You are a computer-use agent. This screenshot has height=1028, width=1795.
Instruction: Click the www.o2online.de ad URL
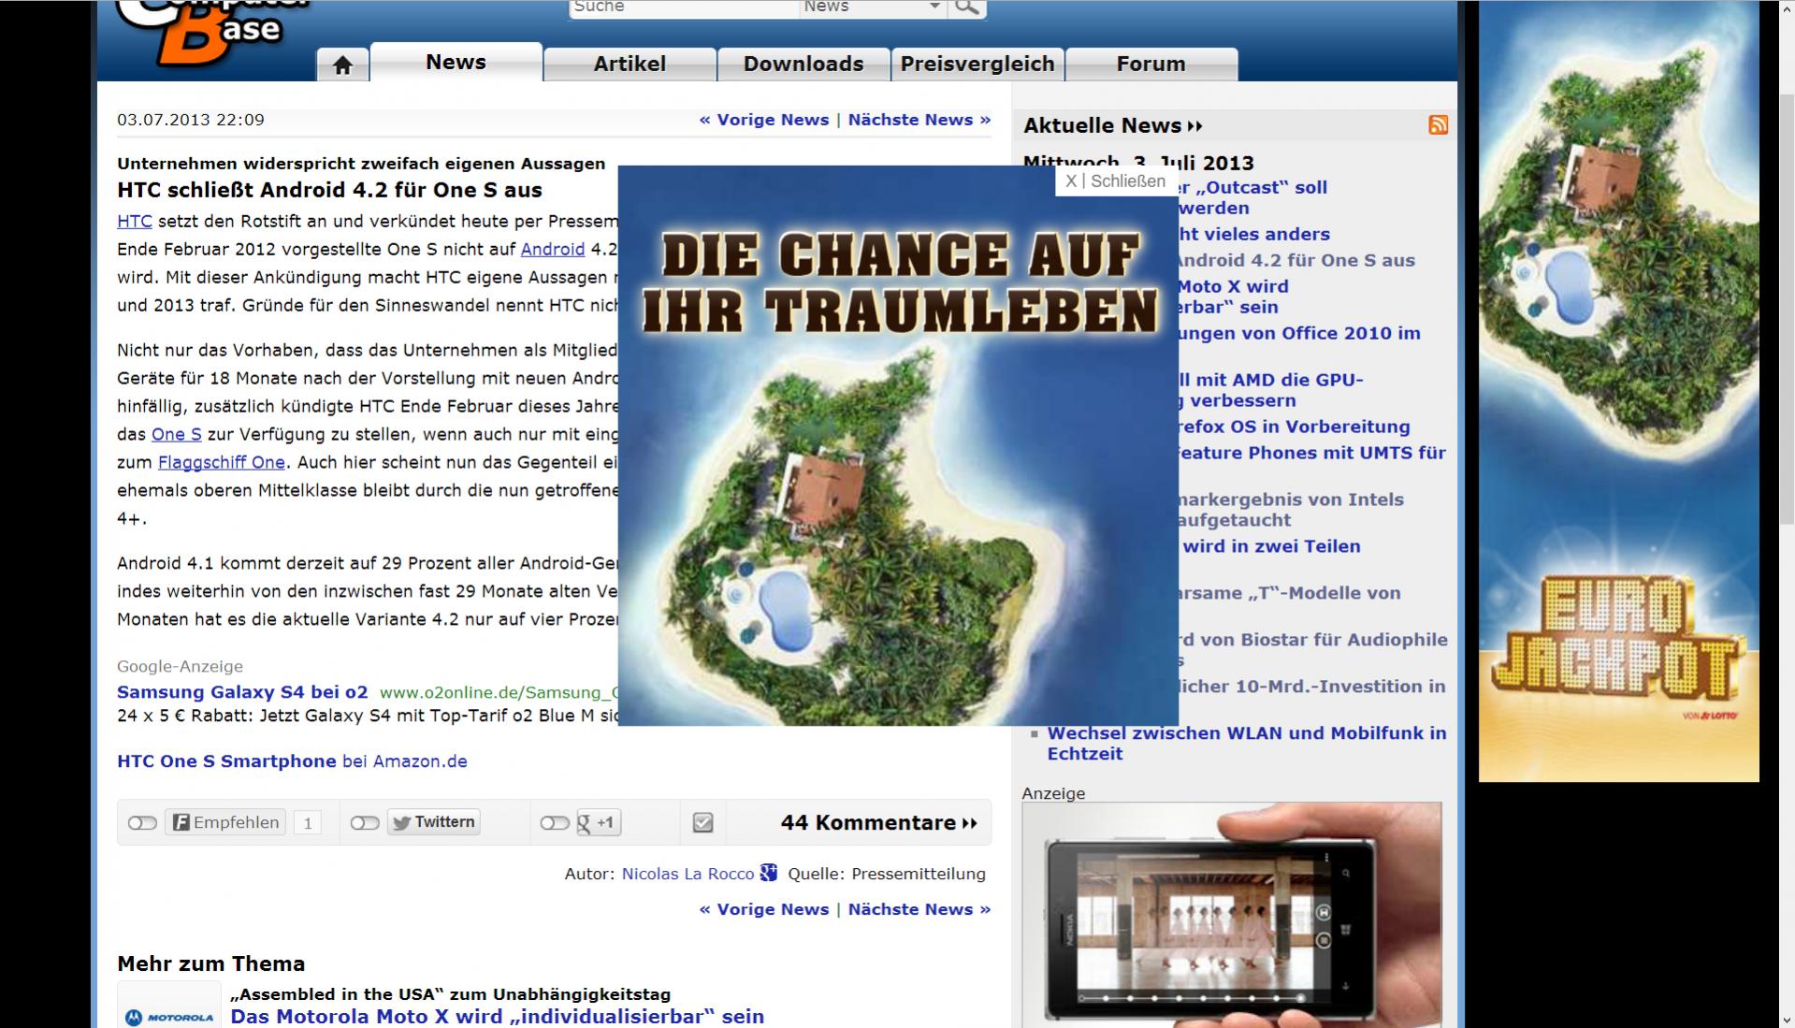[x=499, y=692]
